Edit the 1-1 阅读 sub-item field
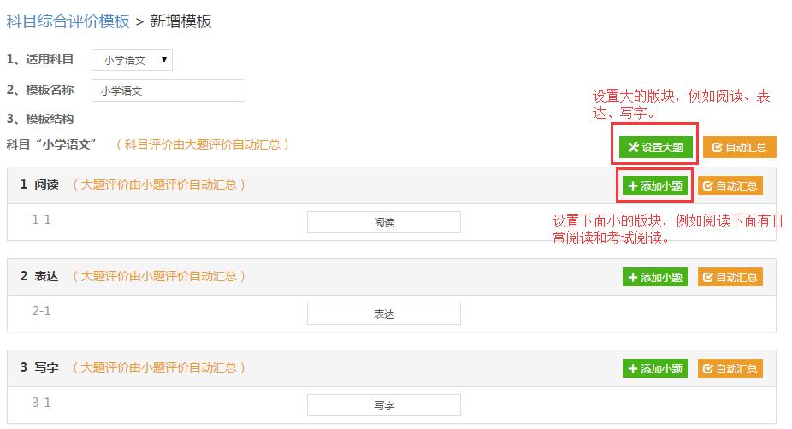The width and height of the screenshot is (792, 429). (x=384, y=222)
